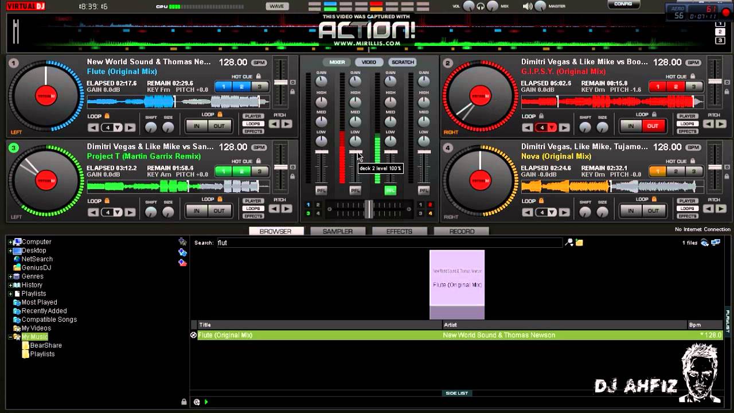
Task: Toggle deck 1 Hot Cue lock
Action: pos(259,76)
